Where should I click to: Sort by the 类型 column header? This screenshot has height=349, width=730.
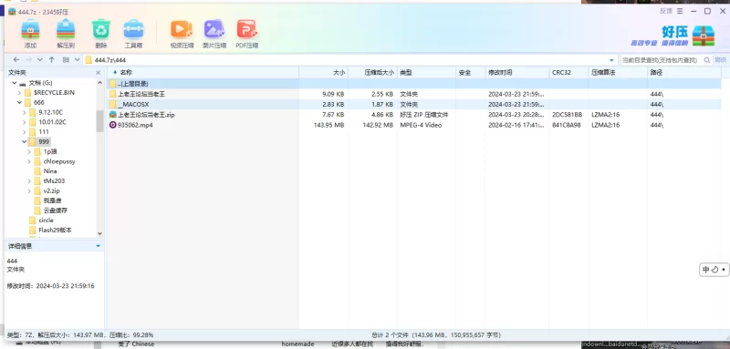pos(426,73)
